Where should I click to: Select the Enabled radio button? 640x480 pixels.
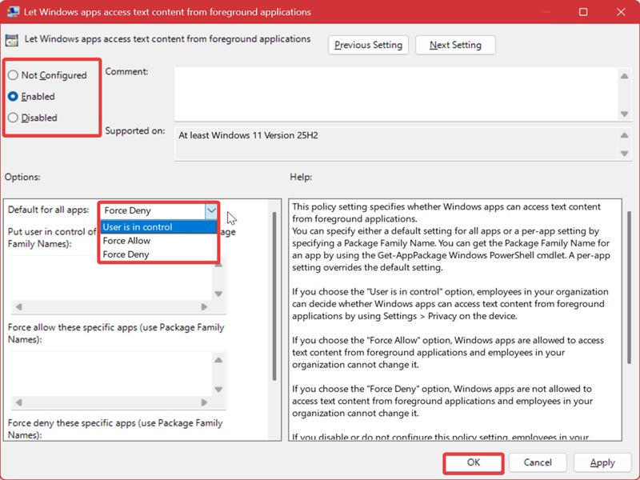pyautogui.click(x=13, y=96)
